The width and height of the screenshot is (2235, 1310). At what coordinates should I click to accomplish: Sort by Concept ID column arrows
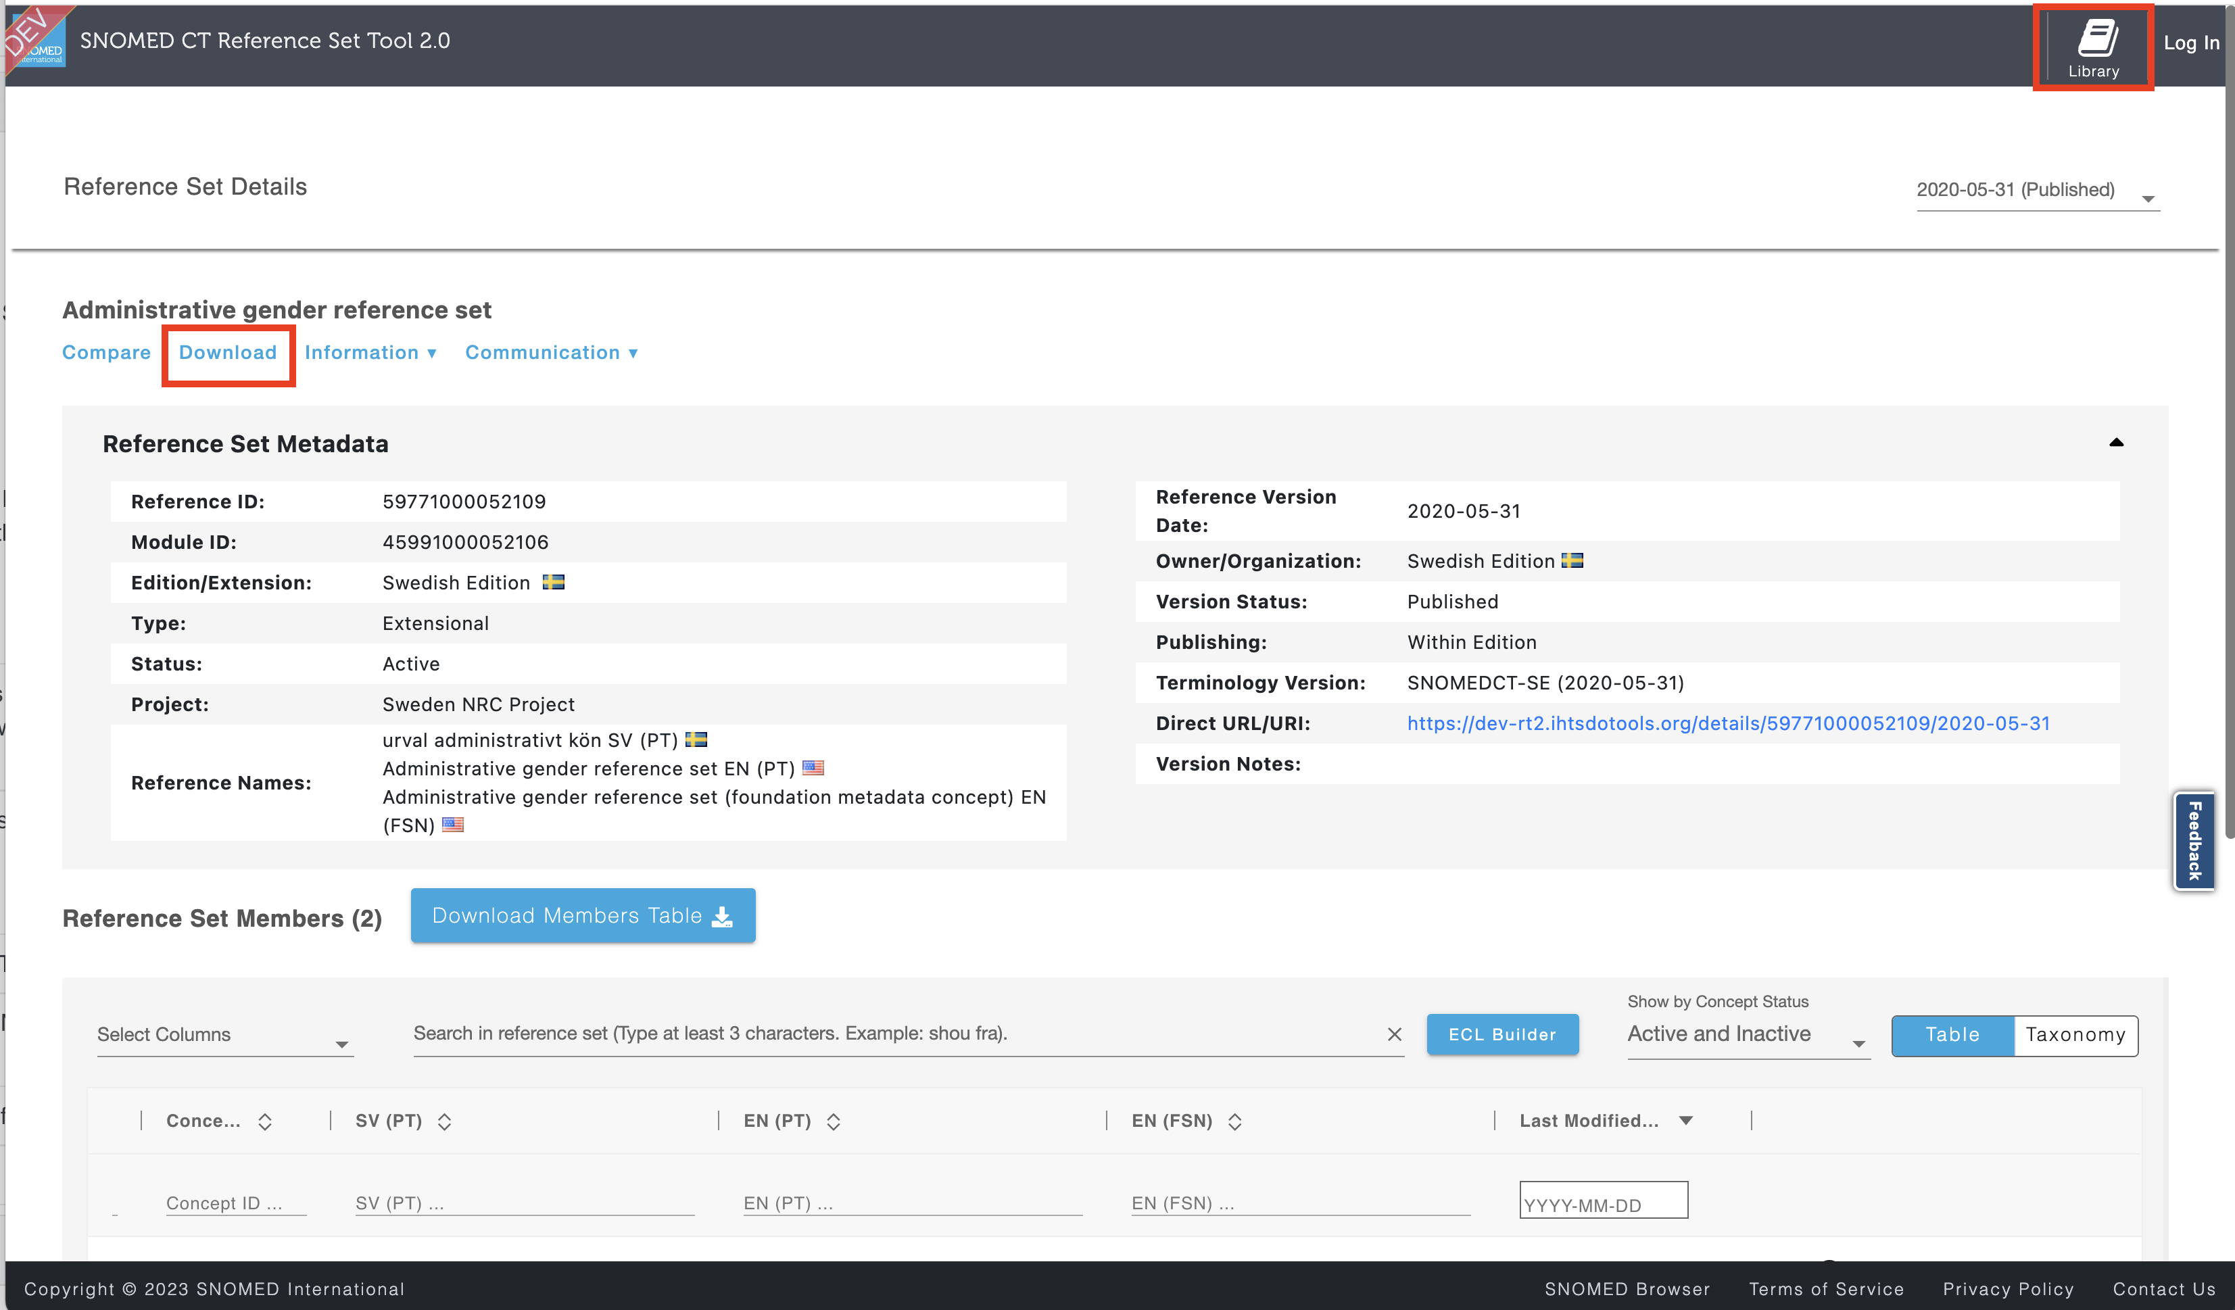click(264, 1122)
